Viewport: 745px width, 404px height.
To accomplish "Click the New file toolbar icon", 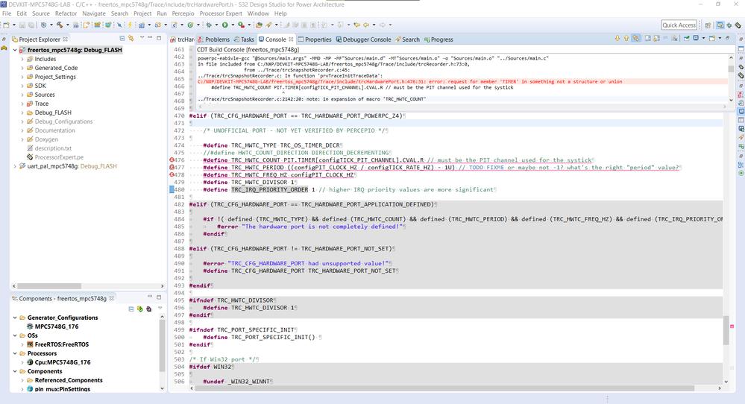I will (6, 25).
